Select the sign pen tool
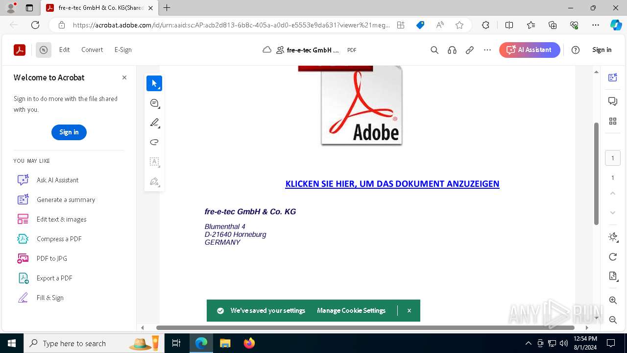 pyautogui.click(x=154, y=181)
